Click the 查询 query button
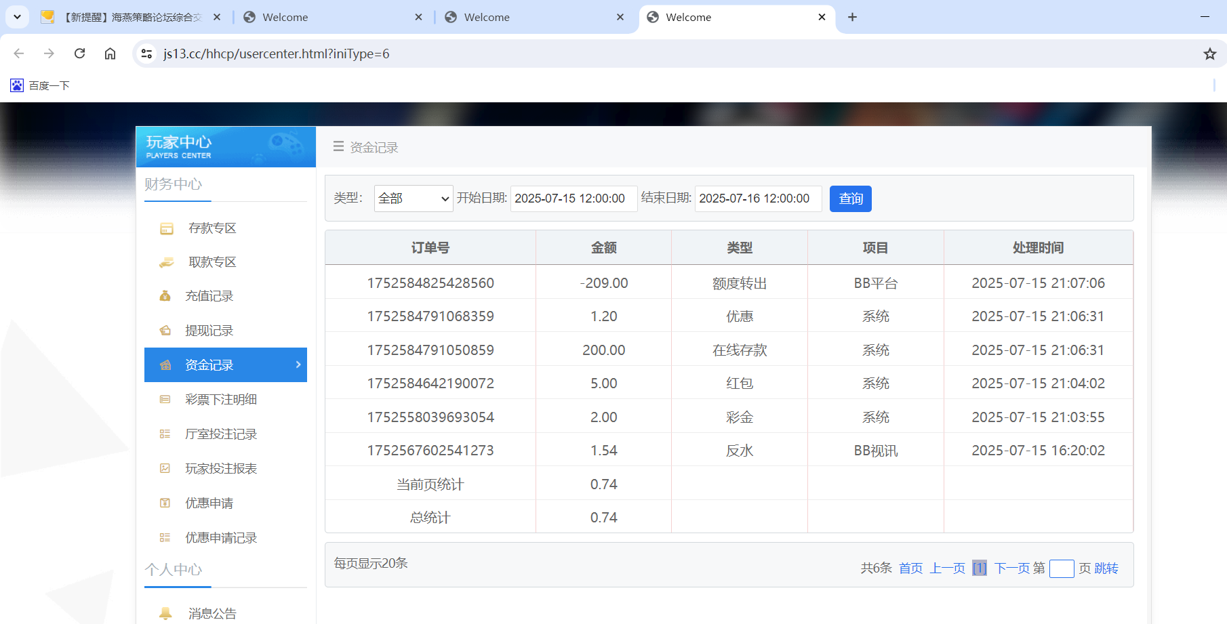Screen dimensions: 1227x624 pyautogui.click(x=850, y=199)
